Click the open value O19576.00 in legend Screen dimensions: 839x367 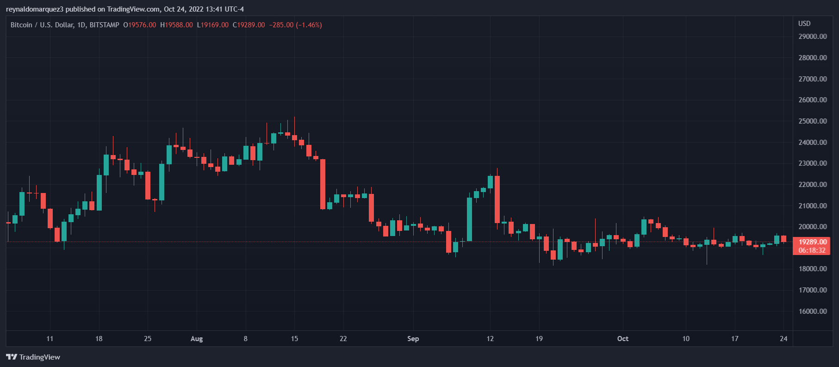tap(140, 25)
